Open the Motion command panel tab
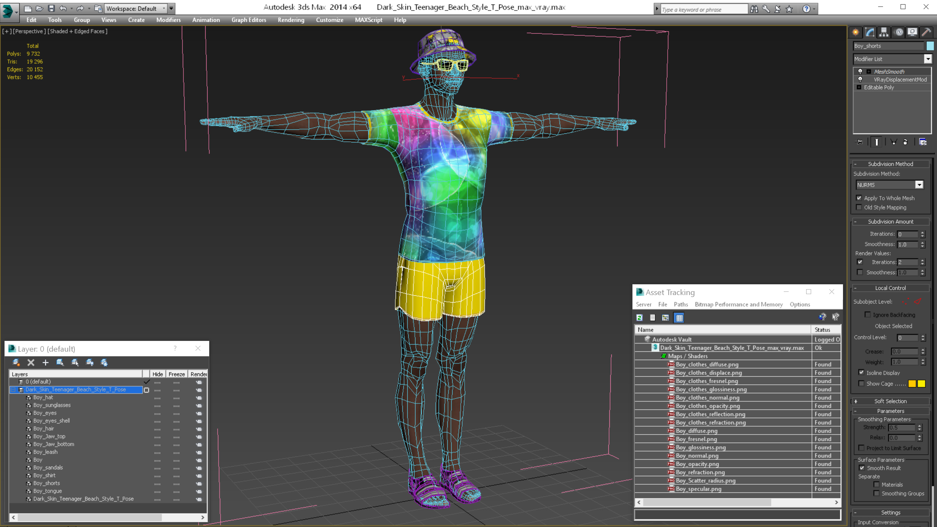This screenshot has width=937, height=527. coord(898,33)
